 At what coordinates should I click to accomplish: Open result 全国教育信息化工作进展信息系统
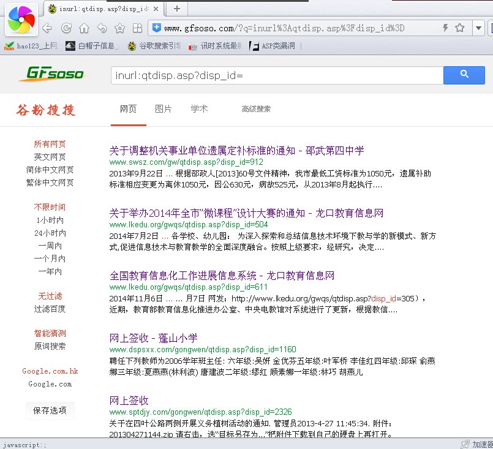(222, 276)
